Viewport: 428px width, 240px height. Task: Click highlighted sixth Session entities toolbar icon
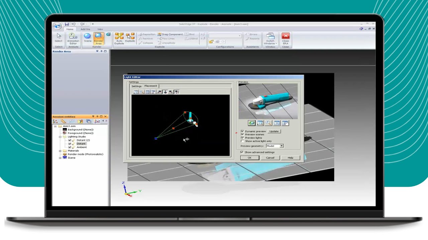97,121
